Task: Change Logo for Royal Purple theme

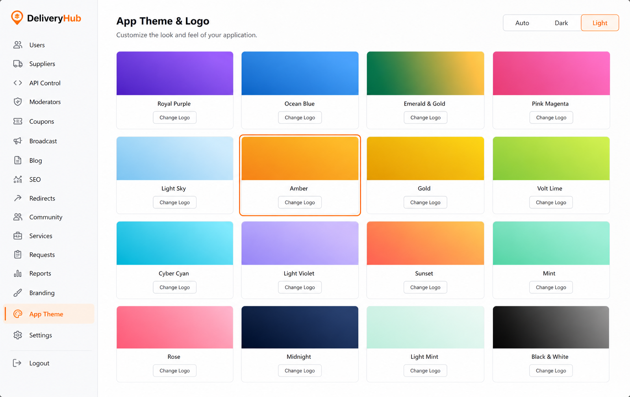Action: [x=174, y=117]
